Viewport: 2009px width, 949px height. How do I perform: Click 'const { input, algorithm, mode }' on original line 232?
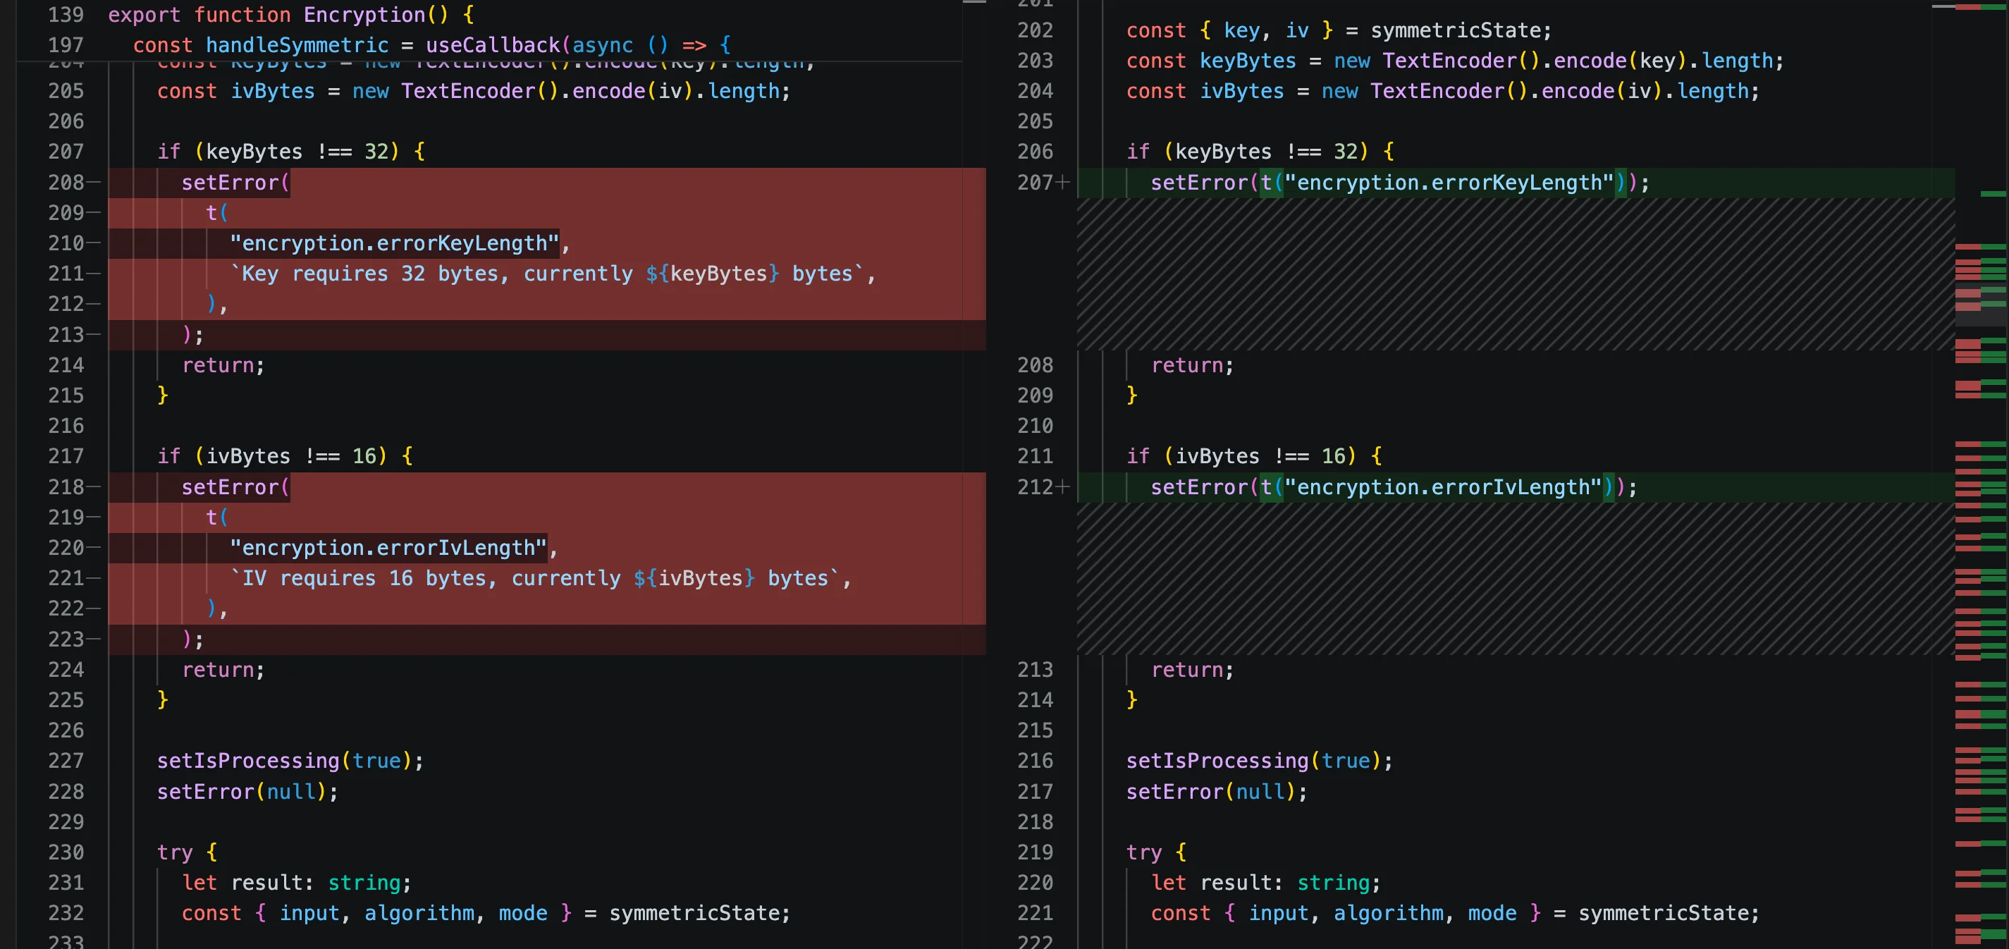tap(376, 913)
